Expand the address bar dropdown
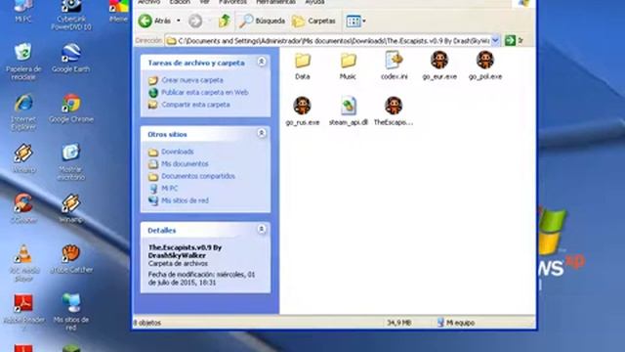The image size is (625, 352). pos(495,41)
